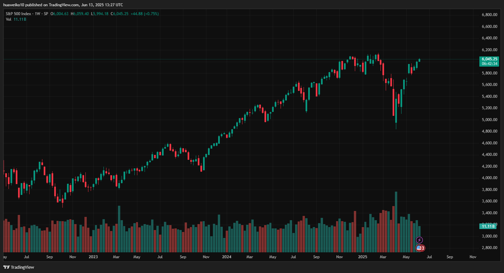504x273 pixels.
Task: Click the 3,600.00 price axis label
Action: tap(489, 201)
